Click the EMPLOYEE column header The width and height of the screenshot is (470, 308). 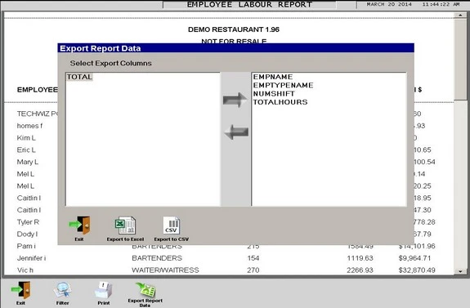tap(37, 90)
